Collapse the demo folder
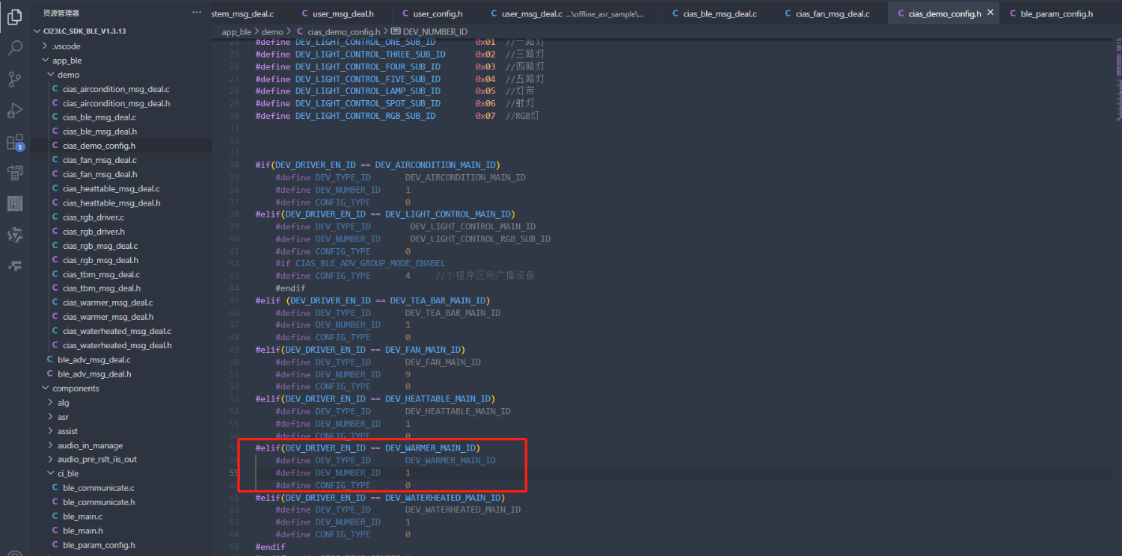The height and width of the screenshot is (556, 1122). (x=68, y=75)
